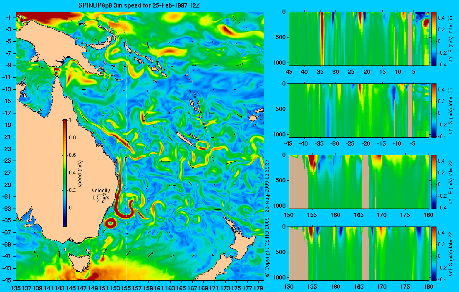Screen dimensions: 459x292
Task: Click the "vel. S (m/s) lon=155" label
Action: click(451, 110)
